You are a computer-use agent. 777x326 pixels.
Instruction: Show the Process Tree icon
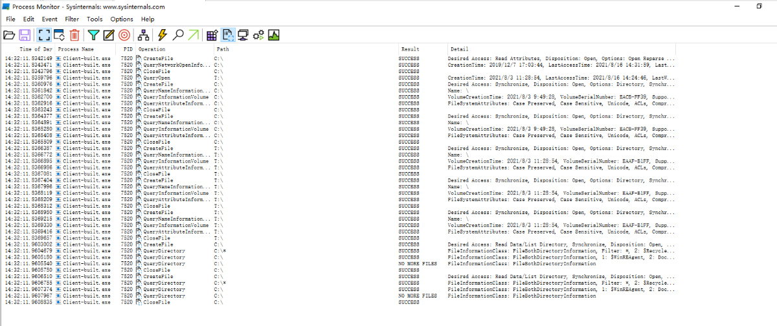(x=144, y=35)
